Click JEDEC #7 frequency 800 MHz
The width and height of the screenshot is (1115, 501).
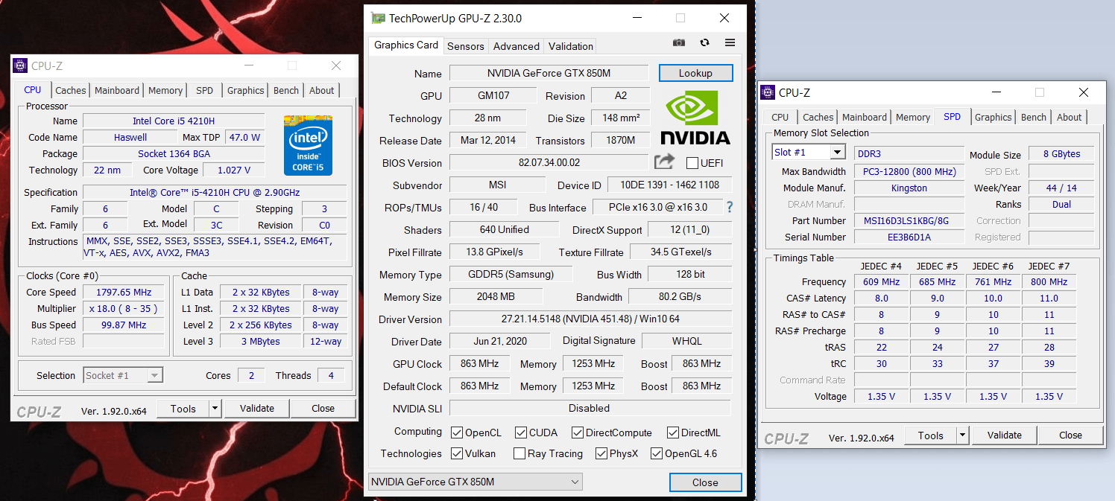pos(1049,281)
